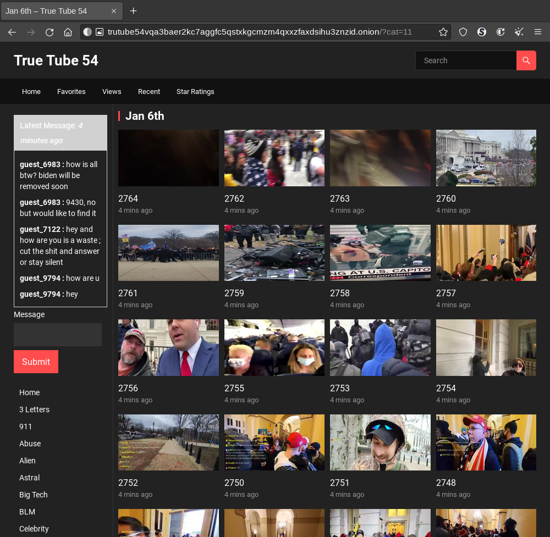
Task: Open the new identity broom icon
Action: click(519, 32)
